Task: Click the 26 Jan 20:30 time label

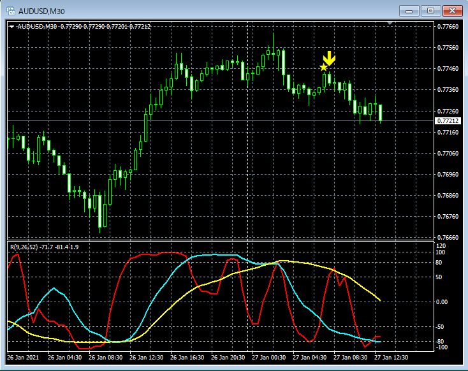Action: pos(228,357)
